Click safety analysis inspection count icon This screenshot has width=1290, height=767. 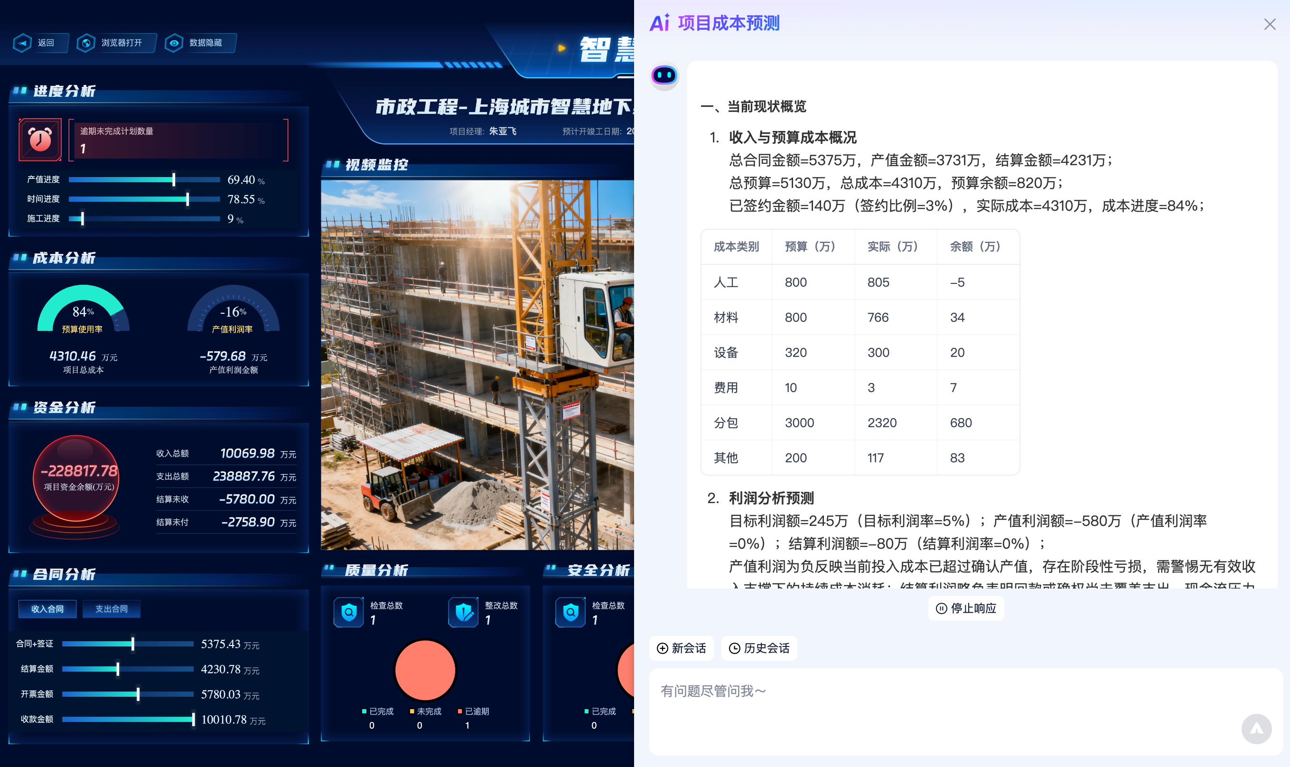tap(570, 612)
